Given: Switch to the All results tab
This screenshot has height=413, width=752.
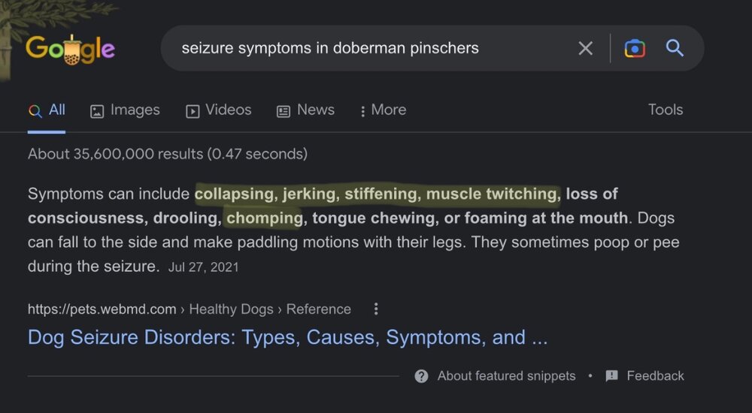Looking at the screenshot, I should coord(47,110).
